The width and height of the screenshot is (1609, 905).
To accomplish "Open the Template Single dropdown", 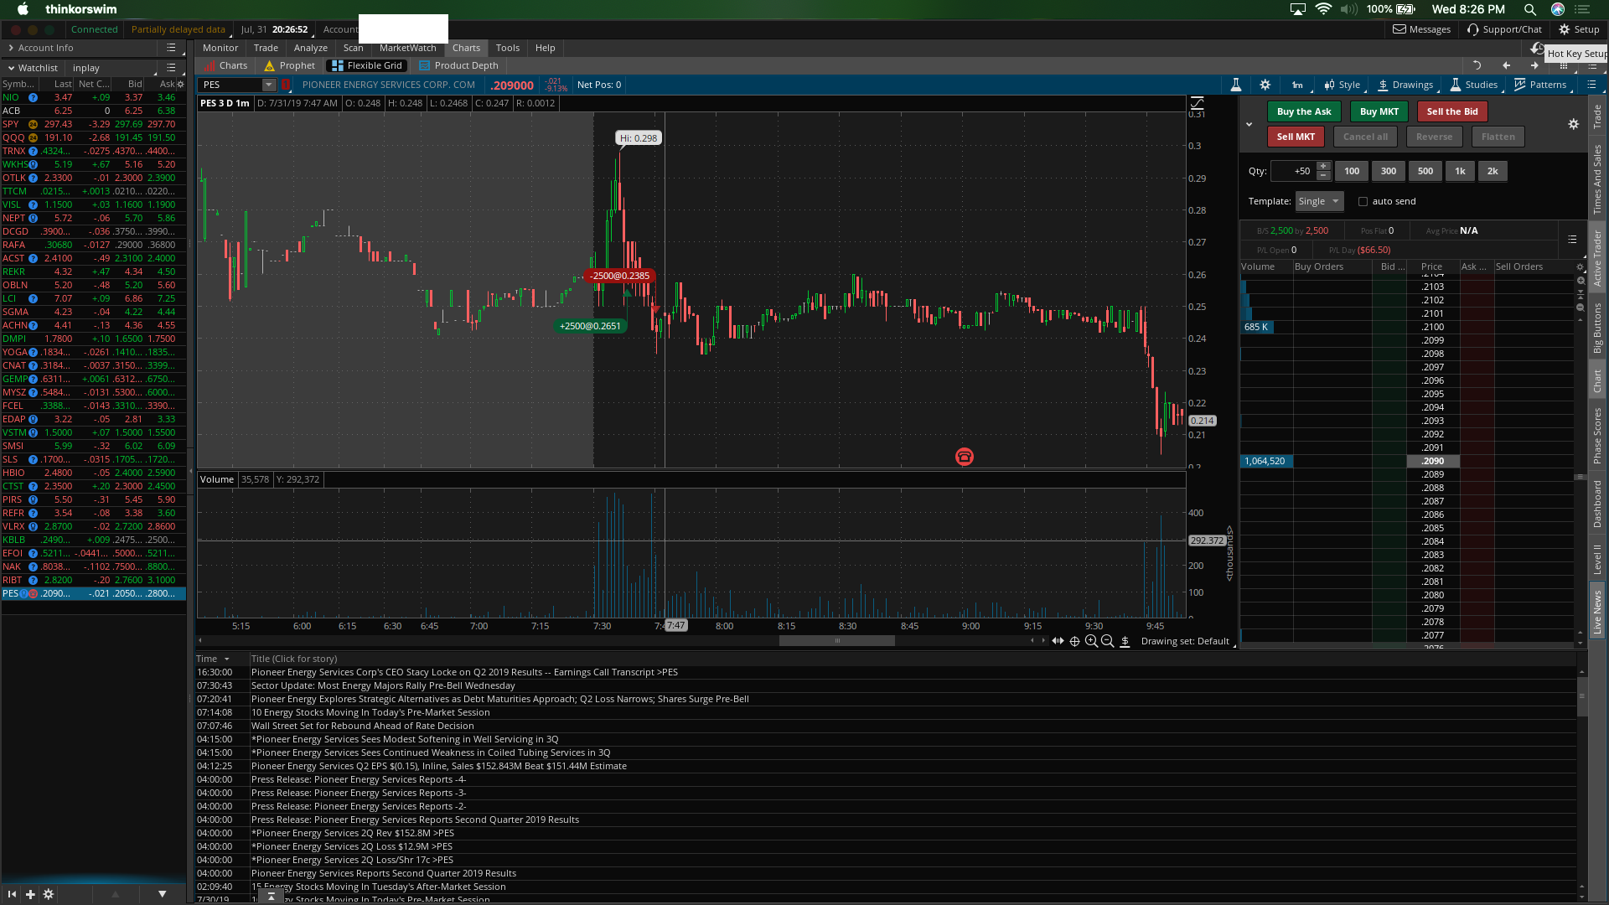I will click(x=1319, y=201).
